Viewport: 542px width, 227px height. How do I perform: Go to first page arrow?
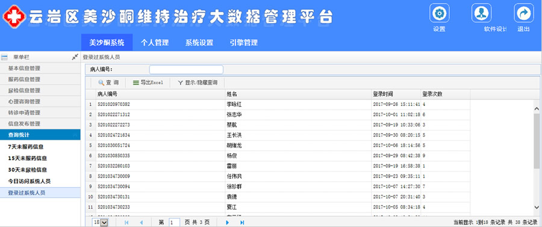(x=126, y=223)
